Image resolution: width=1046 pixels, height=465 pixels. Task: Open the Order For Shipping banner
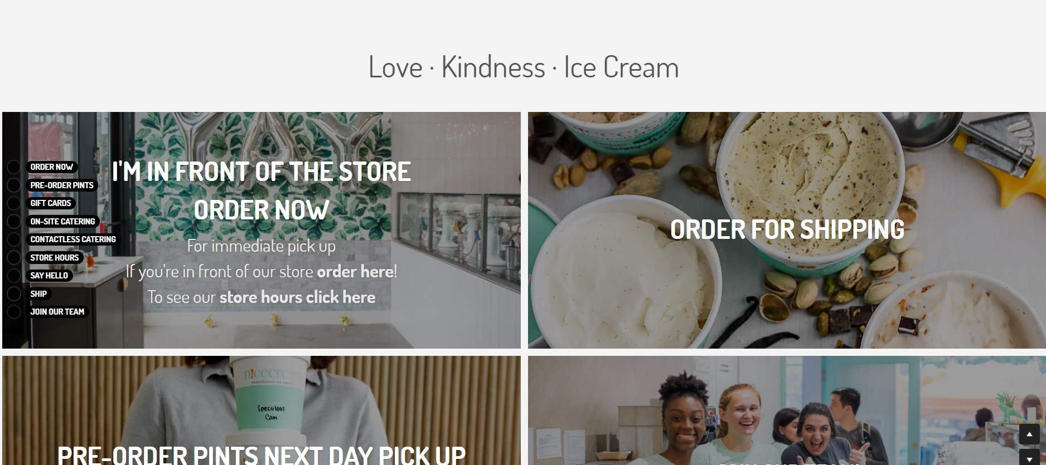(x=787, y=230)
